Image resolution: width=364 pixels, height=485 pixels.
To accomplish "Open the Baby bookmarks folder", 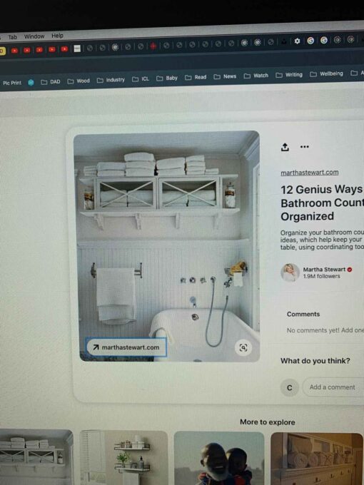I will (167, 78).
